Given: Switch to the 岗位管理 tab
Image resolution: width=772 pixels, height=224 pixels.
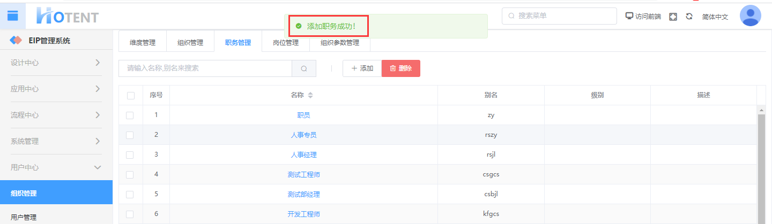Looking at the screenshot, I should click(286, 42).
